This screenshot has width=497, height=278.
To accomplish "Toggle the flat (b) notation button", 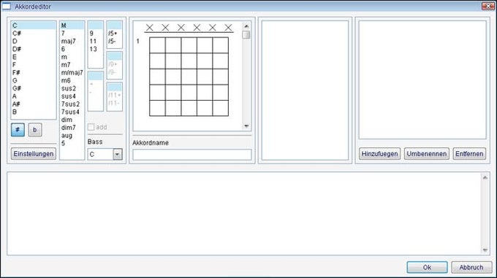I will tap(35, 130).
